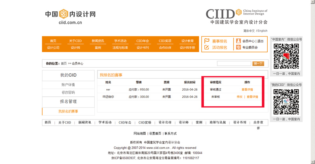The width and height of the screenshot is (315, 164).
Task: Click 修改 link for the 未审核 entry
Action: tap(239, 97)
